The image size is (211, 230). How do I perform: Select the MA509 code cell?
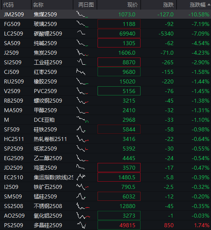point(13,110)
